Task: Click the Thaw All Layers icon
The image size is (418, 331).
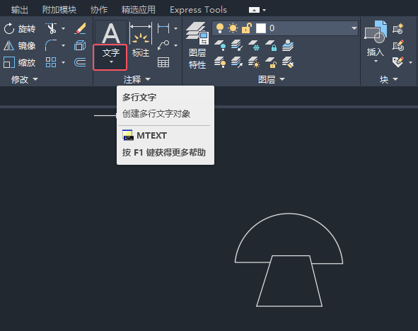Action: pos(254,62)
